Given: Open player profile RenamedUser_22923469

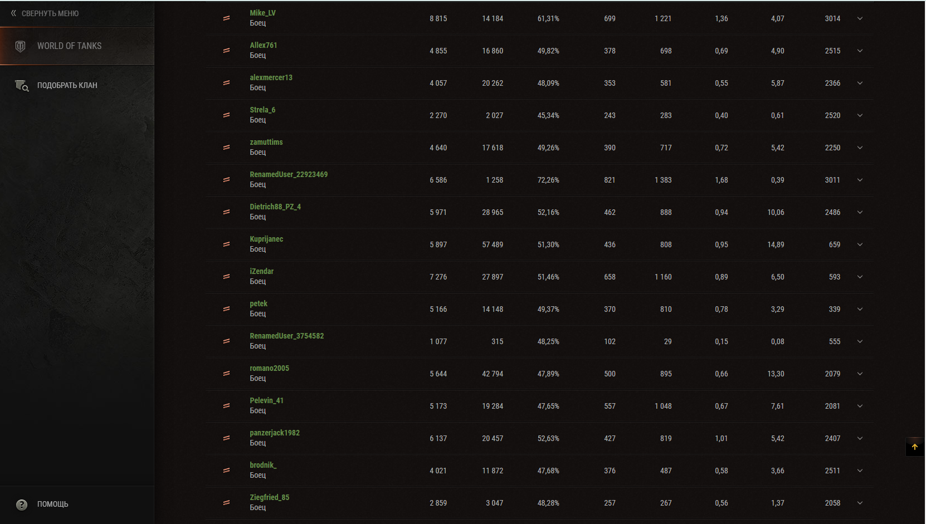Looking at the screenshot, I should (289, 174).
